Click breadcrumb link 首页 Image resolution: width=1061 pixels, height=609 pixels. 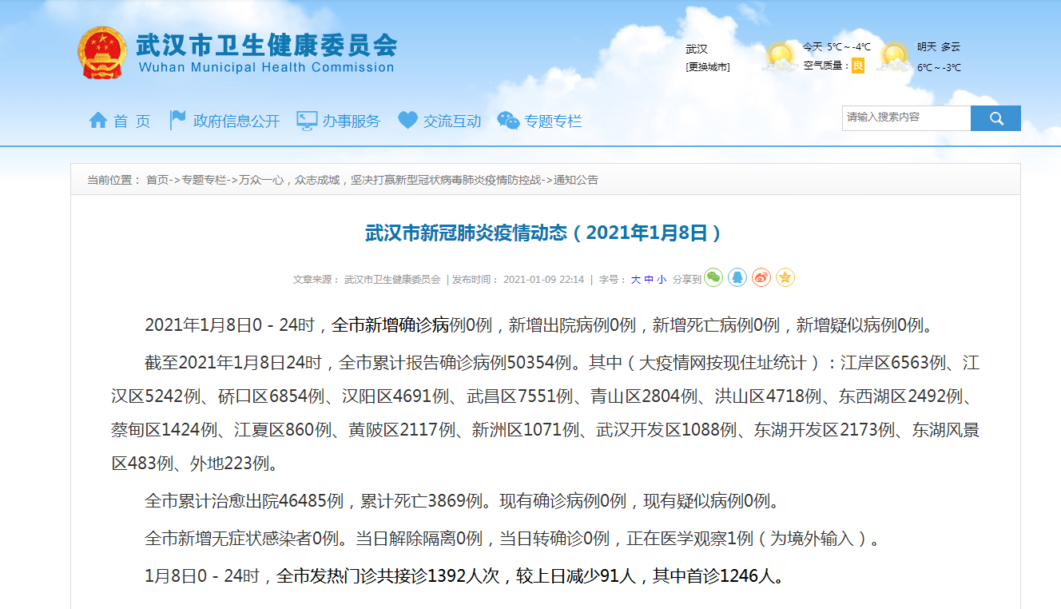click(157, 180)
